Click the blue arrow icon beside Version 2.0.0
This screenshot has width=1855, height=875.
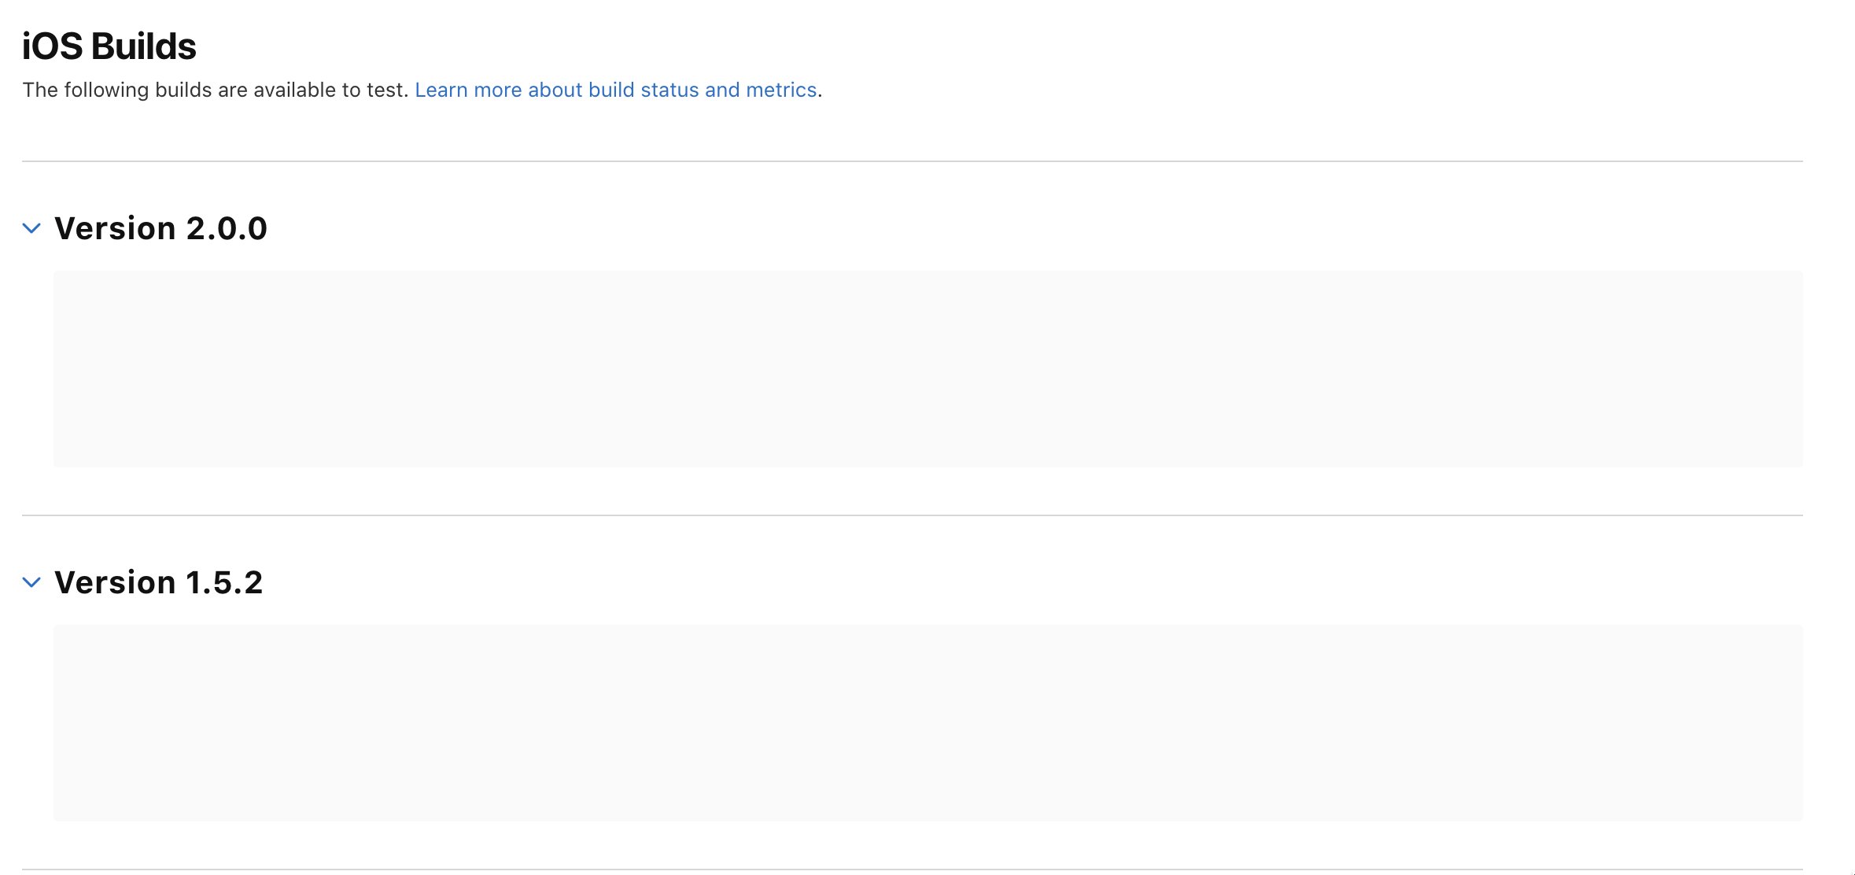(31, 229)
